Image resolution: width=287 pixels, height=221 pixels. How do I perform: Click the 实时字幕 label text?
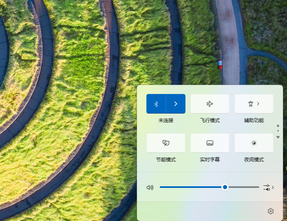coord(210,160)
